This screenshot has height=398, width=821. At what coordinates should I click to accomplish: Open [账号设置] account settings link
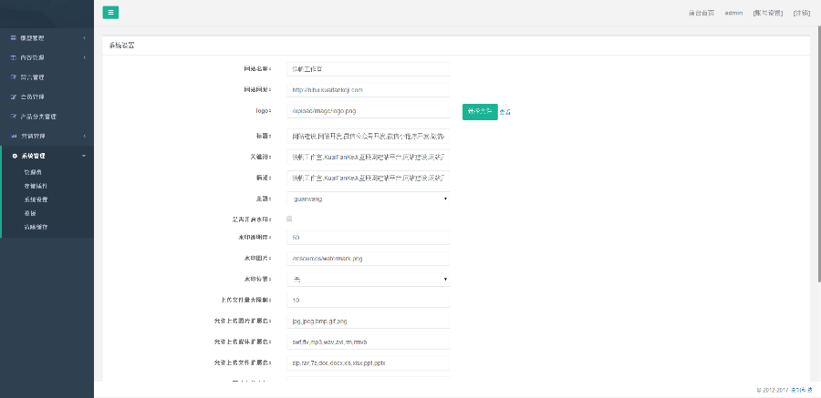(767, 13)
